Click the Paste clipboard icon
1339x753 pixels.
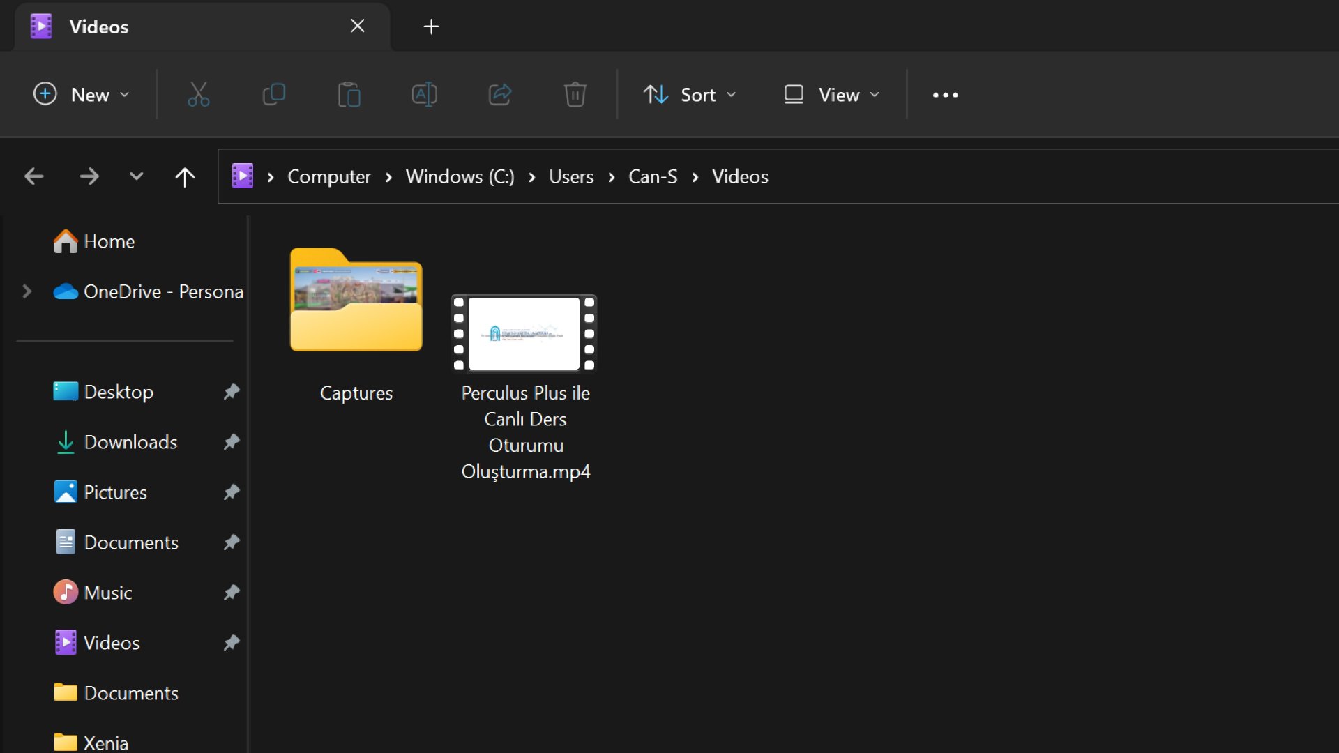349,94
